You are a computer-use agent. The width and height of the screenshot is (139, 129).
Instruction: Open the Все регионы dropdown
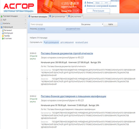click(x=92, y=24)
